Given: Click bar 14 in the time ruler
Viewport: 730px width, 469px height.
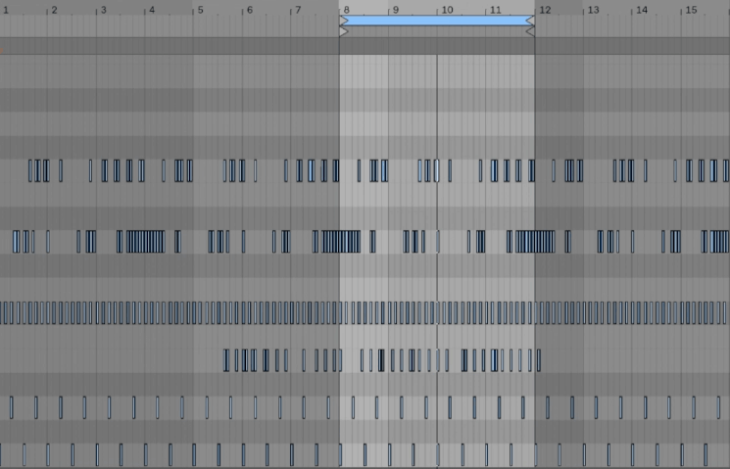Looking at the screenshot, I should 642,10.
